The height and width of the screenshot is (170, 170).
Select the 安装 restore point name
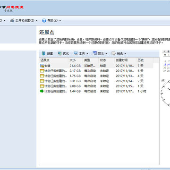coord(47,66)
